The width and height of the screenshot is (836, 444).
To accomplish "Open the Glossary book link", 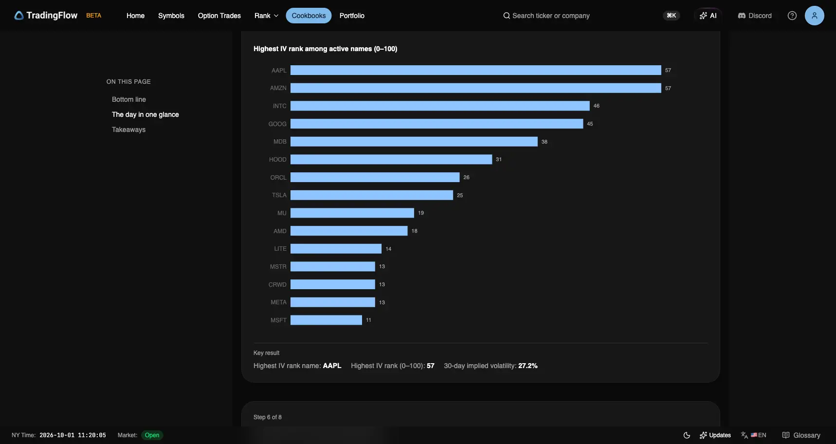I will tap(801, 435).
